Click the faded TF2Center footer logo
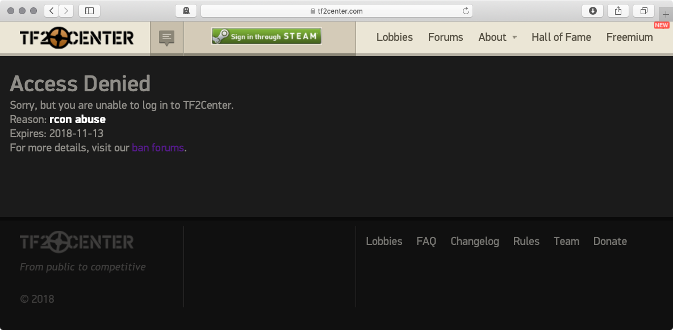673x330 pixels. click(77, 242)
